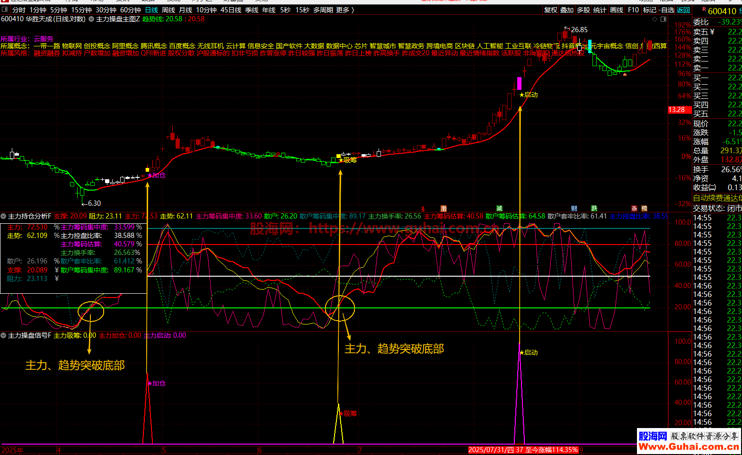
Task: Click the 卖五 order row
Action: click(x=717, y=32)
